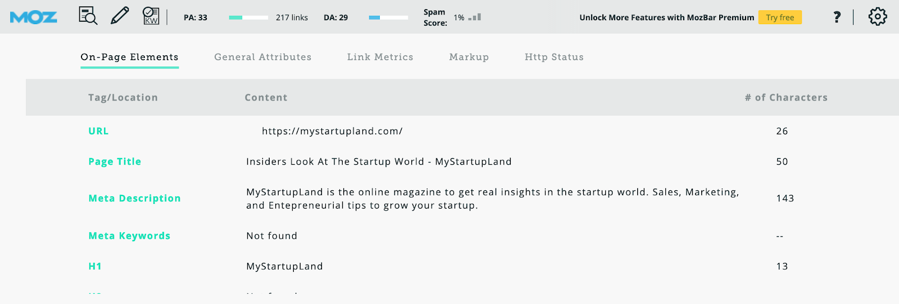Open the keyword KW optimization icon
This screenshot has width=899, height=304.
pos(151,16)
